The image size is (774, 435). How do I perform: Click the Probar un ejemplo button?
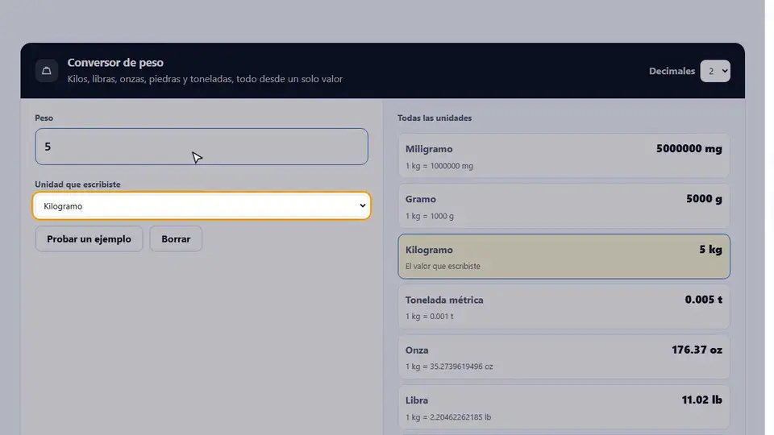(89, 238)
